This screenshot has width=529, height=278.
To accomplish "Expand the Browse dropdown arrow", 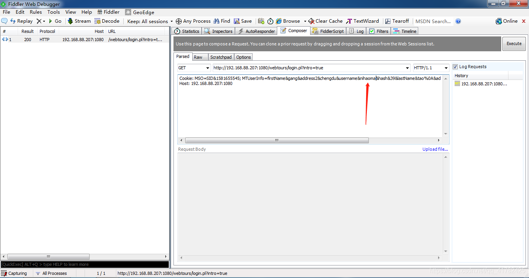I will pos(305,21).
